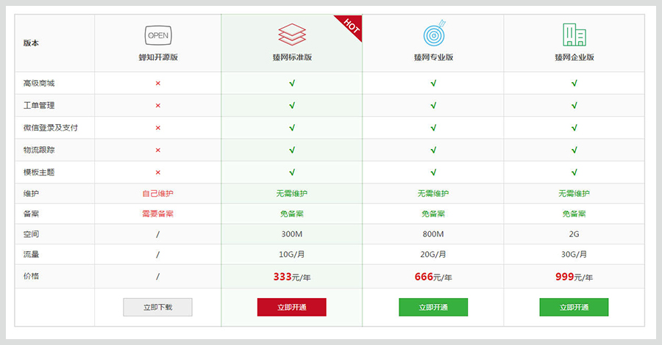Click the red cross in 模板主题 row
The height and width of the screenshot is (345, 662).
[x=158, y=172]
